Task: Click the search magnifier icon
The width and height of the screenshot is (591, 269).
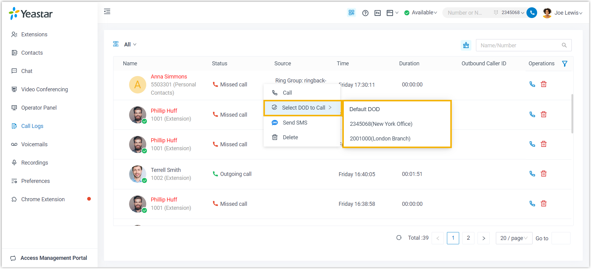Action: tap(564, 45)
